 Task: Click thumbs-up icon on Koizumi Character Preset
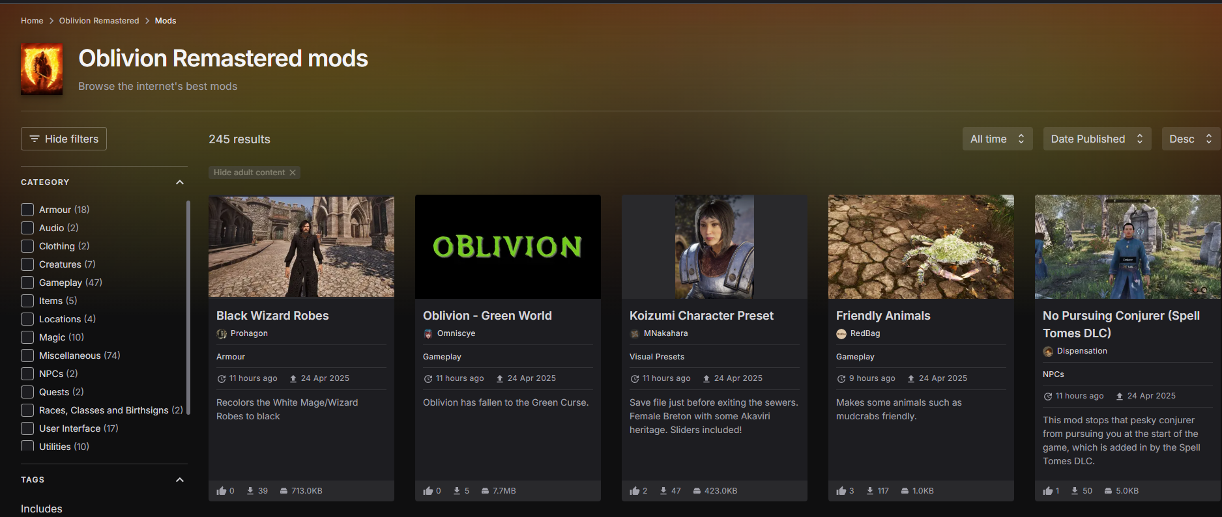[x=635, y=491]
